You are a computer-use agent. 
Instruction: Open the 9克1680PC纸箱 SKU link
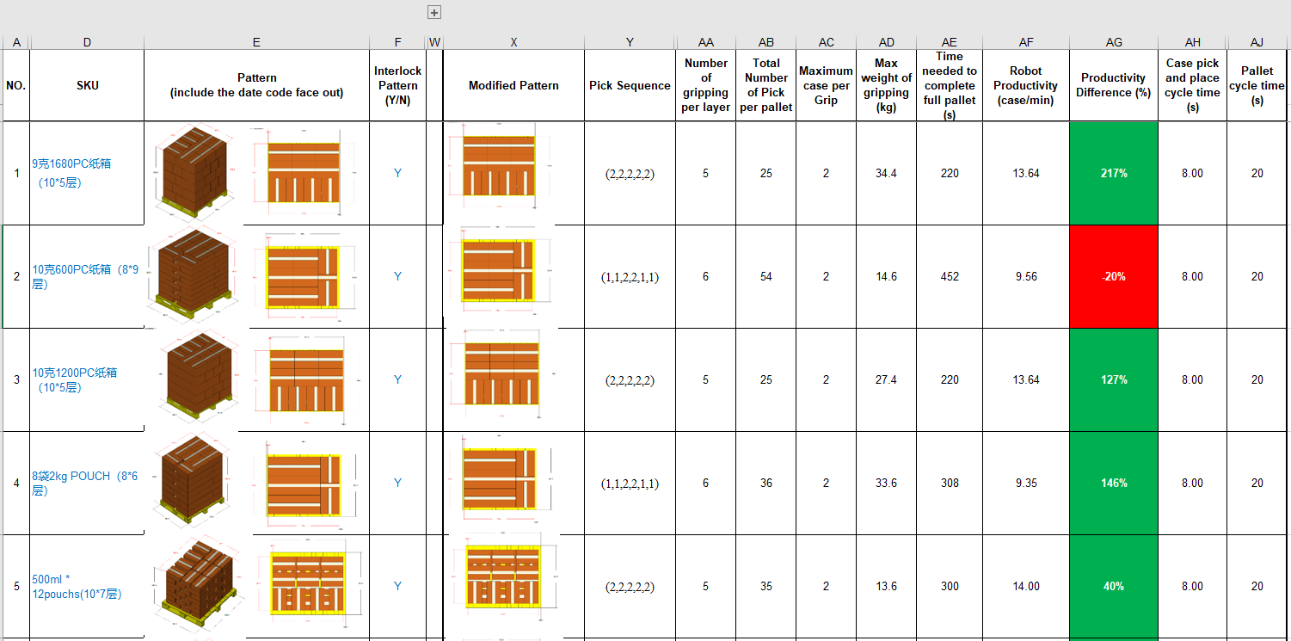(x=73, y=163)
